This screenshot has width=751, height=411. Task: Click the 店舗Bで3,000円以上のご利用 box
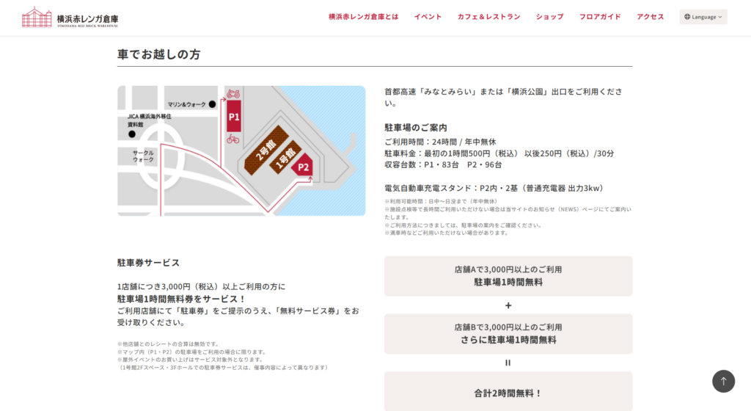pos(508,334)
